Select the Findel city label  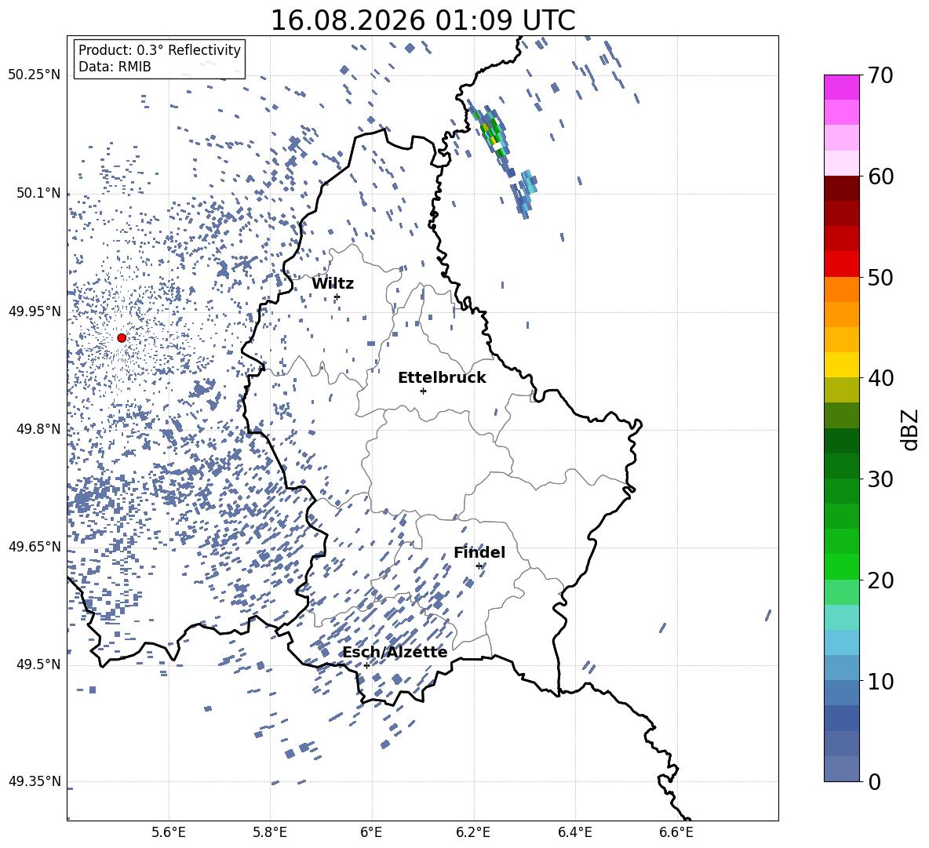click(x=479, y=552)
